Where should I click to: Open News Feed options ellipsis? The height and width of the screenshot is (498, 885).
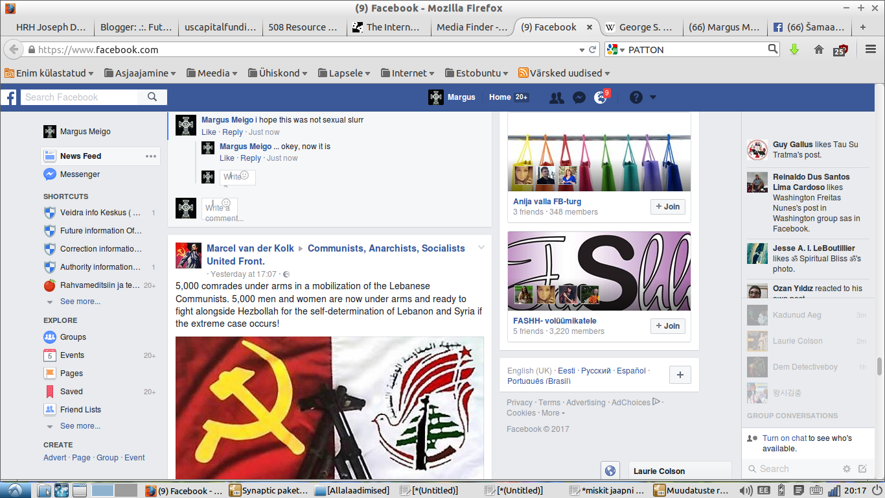[x=151, y=156]
